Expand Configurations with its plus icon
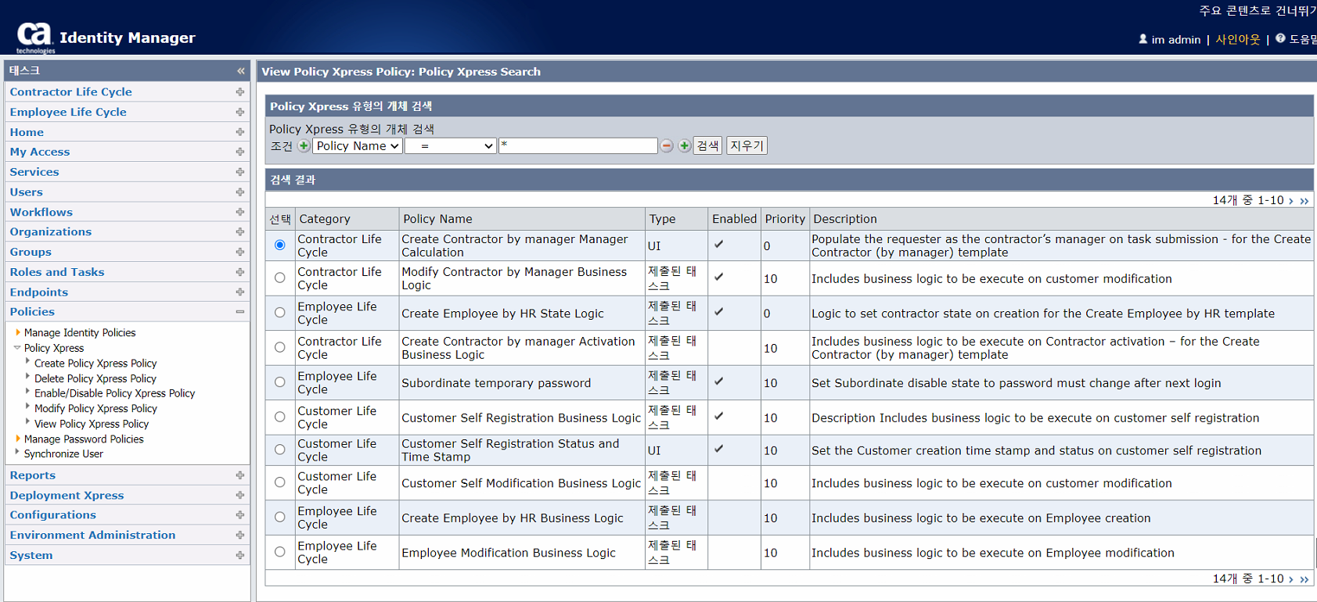Screen dimensions: 1317x602 [240, 515]
